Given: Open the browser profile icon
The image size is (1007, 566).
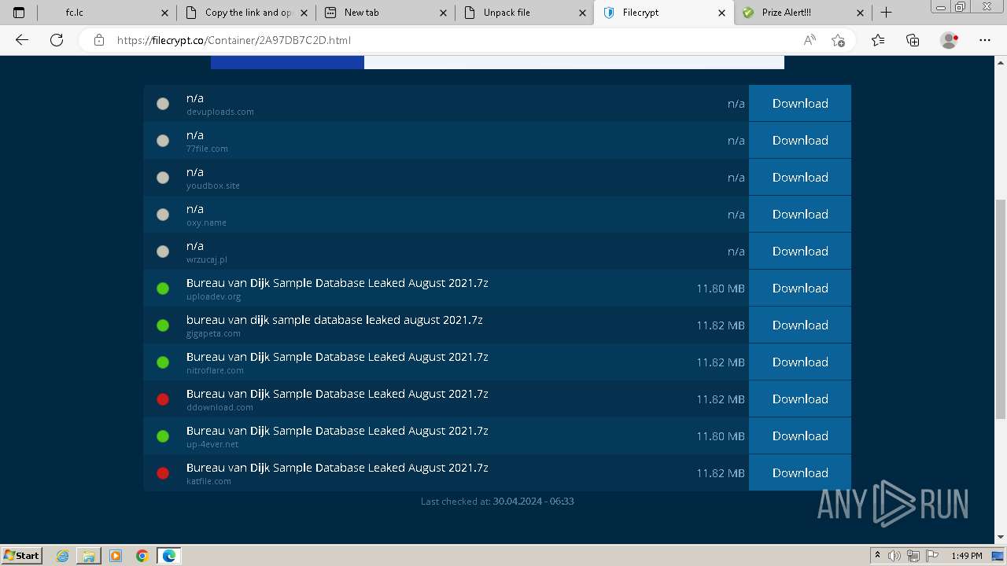Looking at the screenshot, I should (949, 40).
